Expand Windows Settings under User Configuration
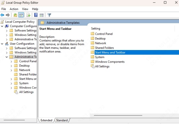The image size is (179, 124). tap(7, 53)
